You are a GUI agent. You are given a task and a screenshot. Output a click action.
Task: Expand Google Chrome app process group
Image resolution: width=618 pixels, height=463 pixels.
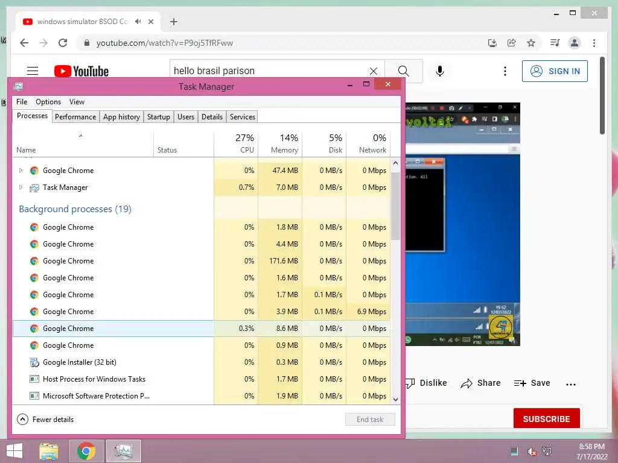coord(21,171)
